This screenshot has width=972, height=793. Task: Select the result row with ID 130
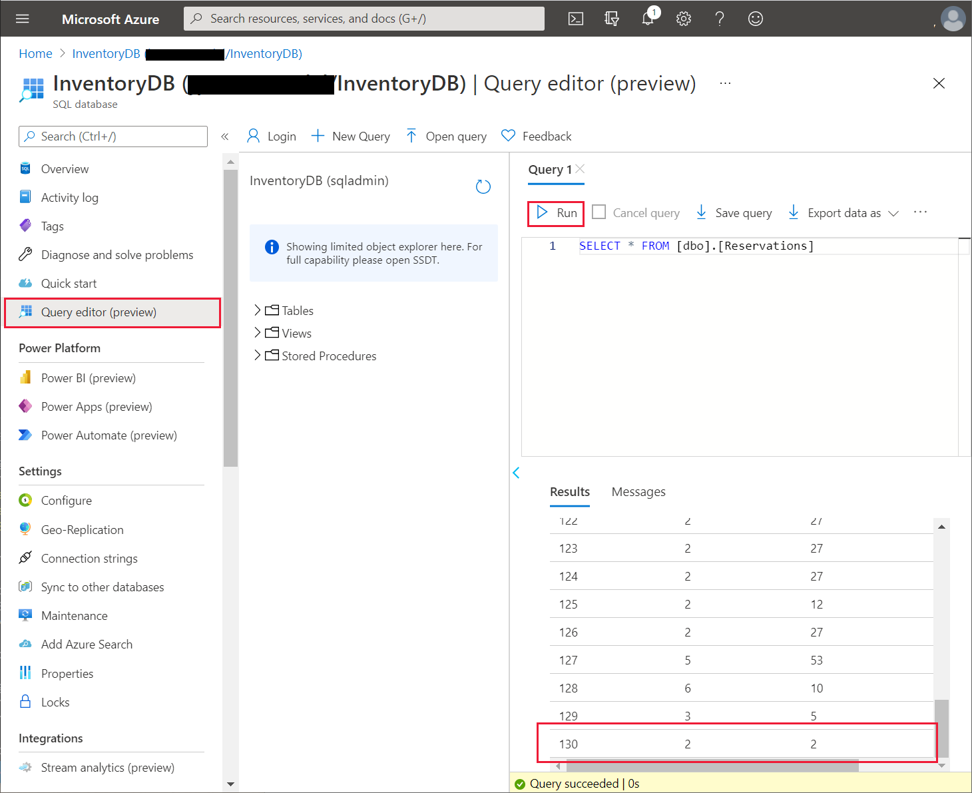741,744
